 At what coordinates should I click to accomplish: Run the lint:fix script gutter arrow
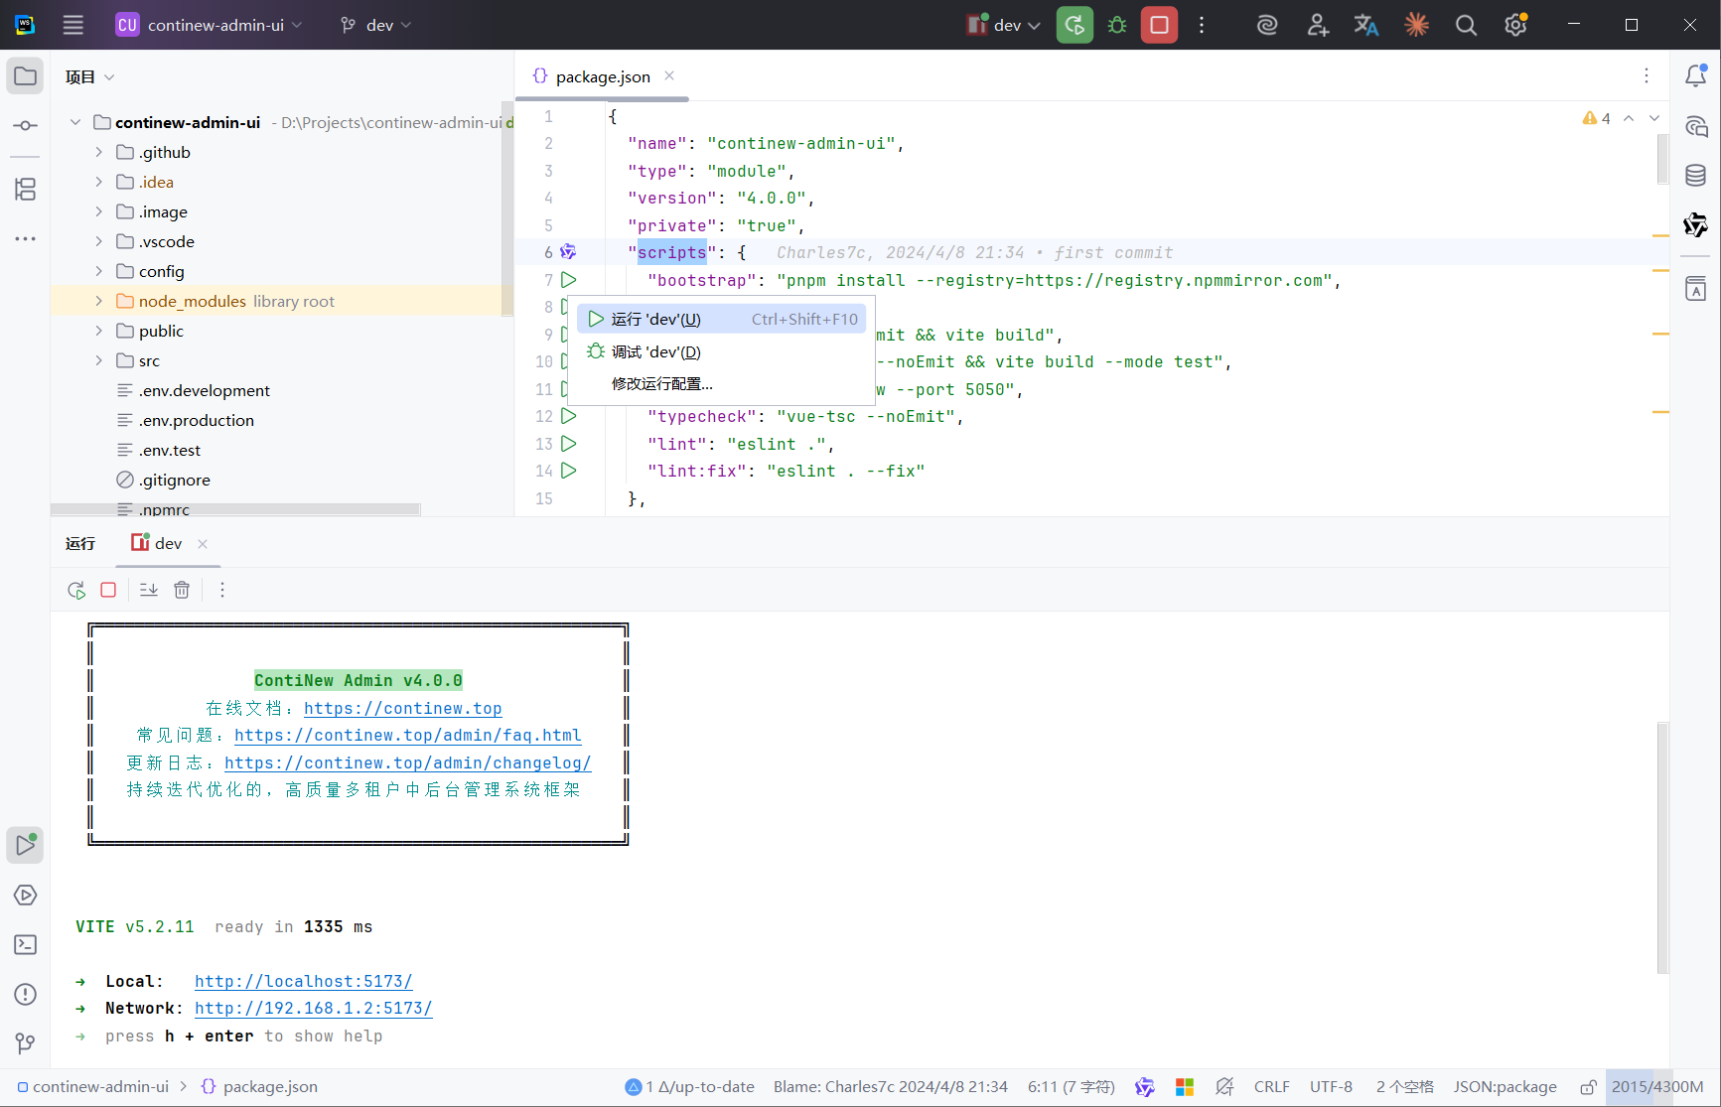coord(569,471)
